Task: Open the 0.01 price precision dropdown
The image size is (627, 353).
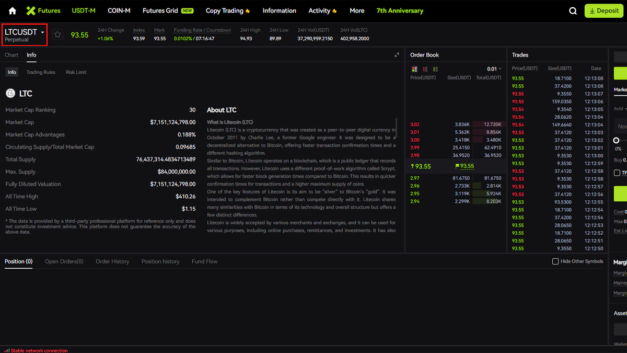Action: (x=494, y=69)
